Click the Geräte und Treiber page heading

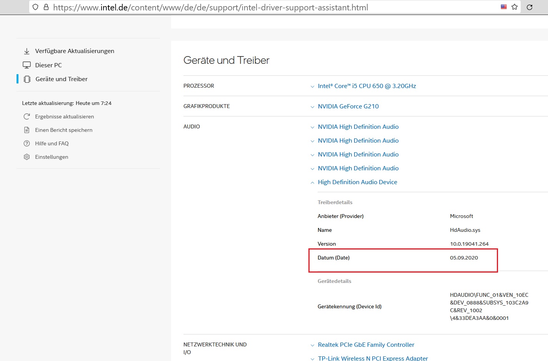pos(227,60)
